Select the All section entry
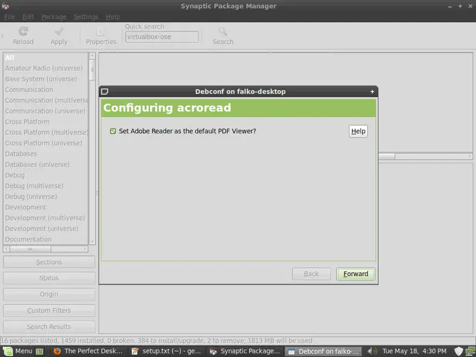Image resolution: width=476 pixels, height=357 pixels. (x=46, y=58)
